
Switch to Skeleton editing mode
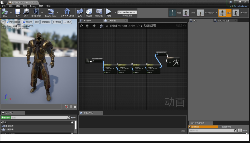173,13
